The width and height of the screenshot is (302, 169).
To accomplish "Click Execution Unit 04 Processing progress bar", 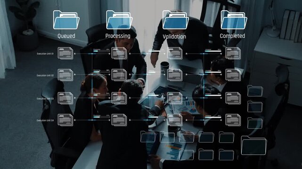I will pos(101,117).
